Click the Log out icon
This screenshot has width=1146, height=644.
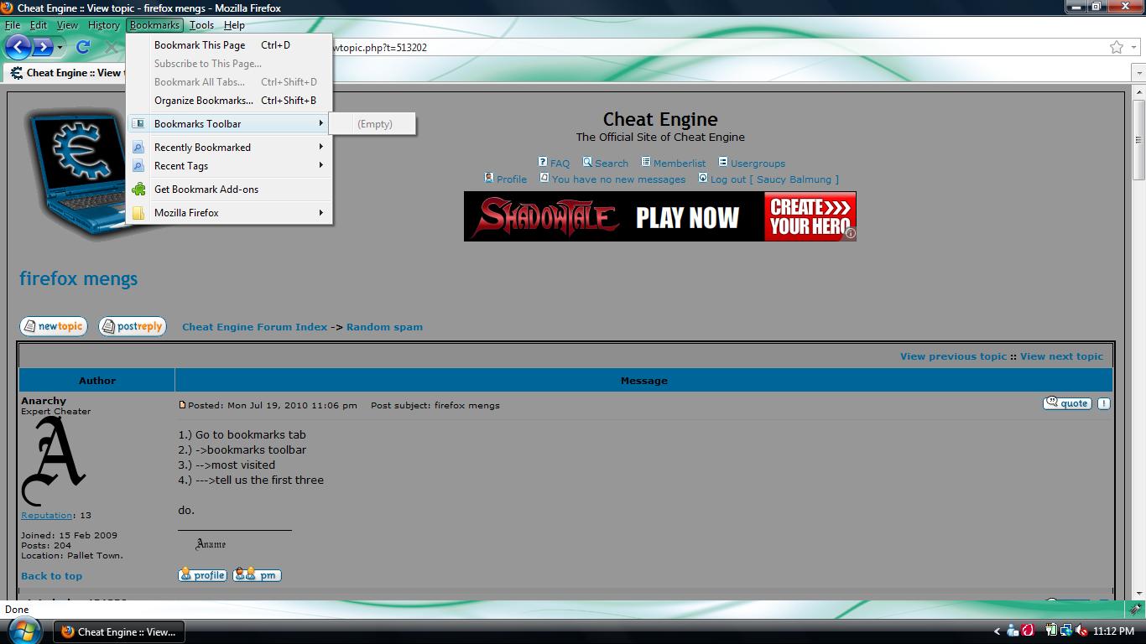click(703, 178)
